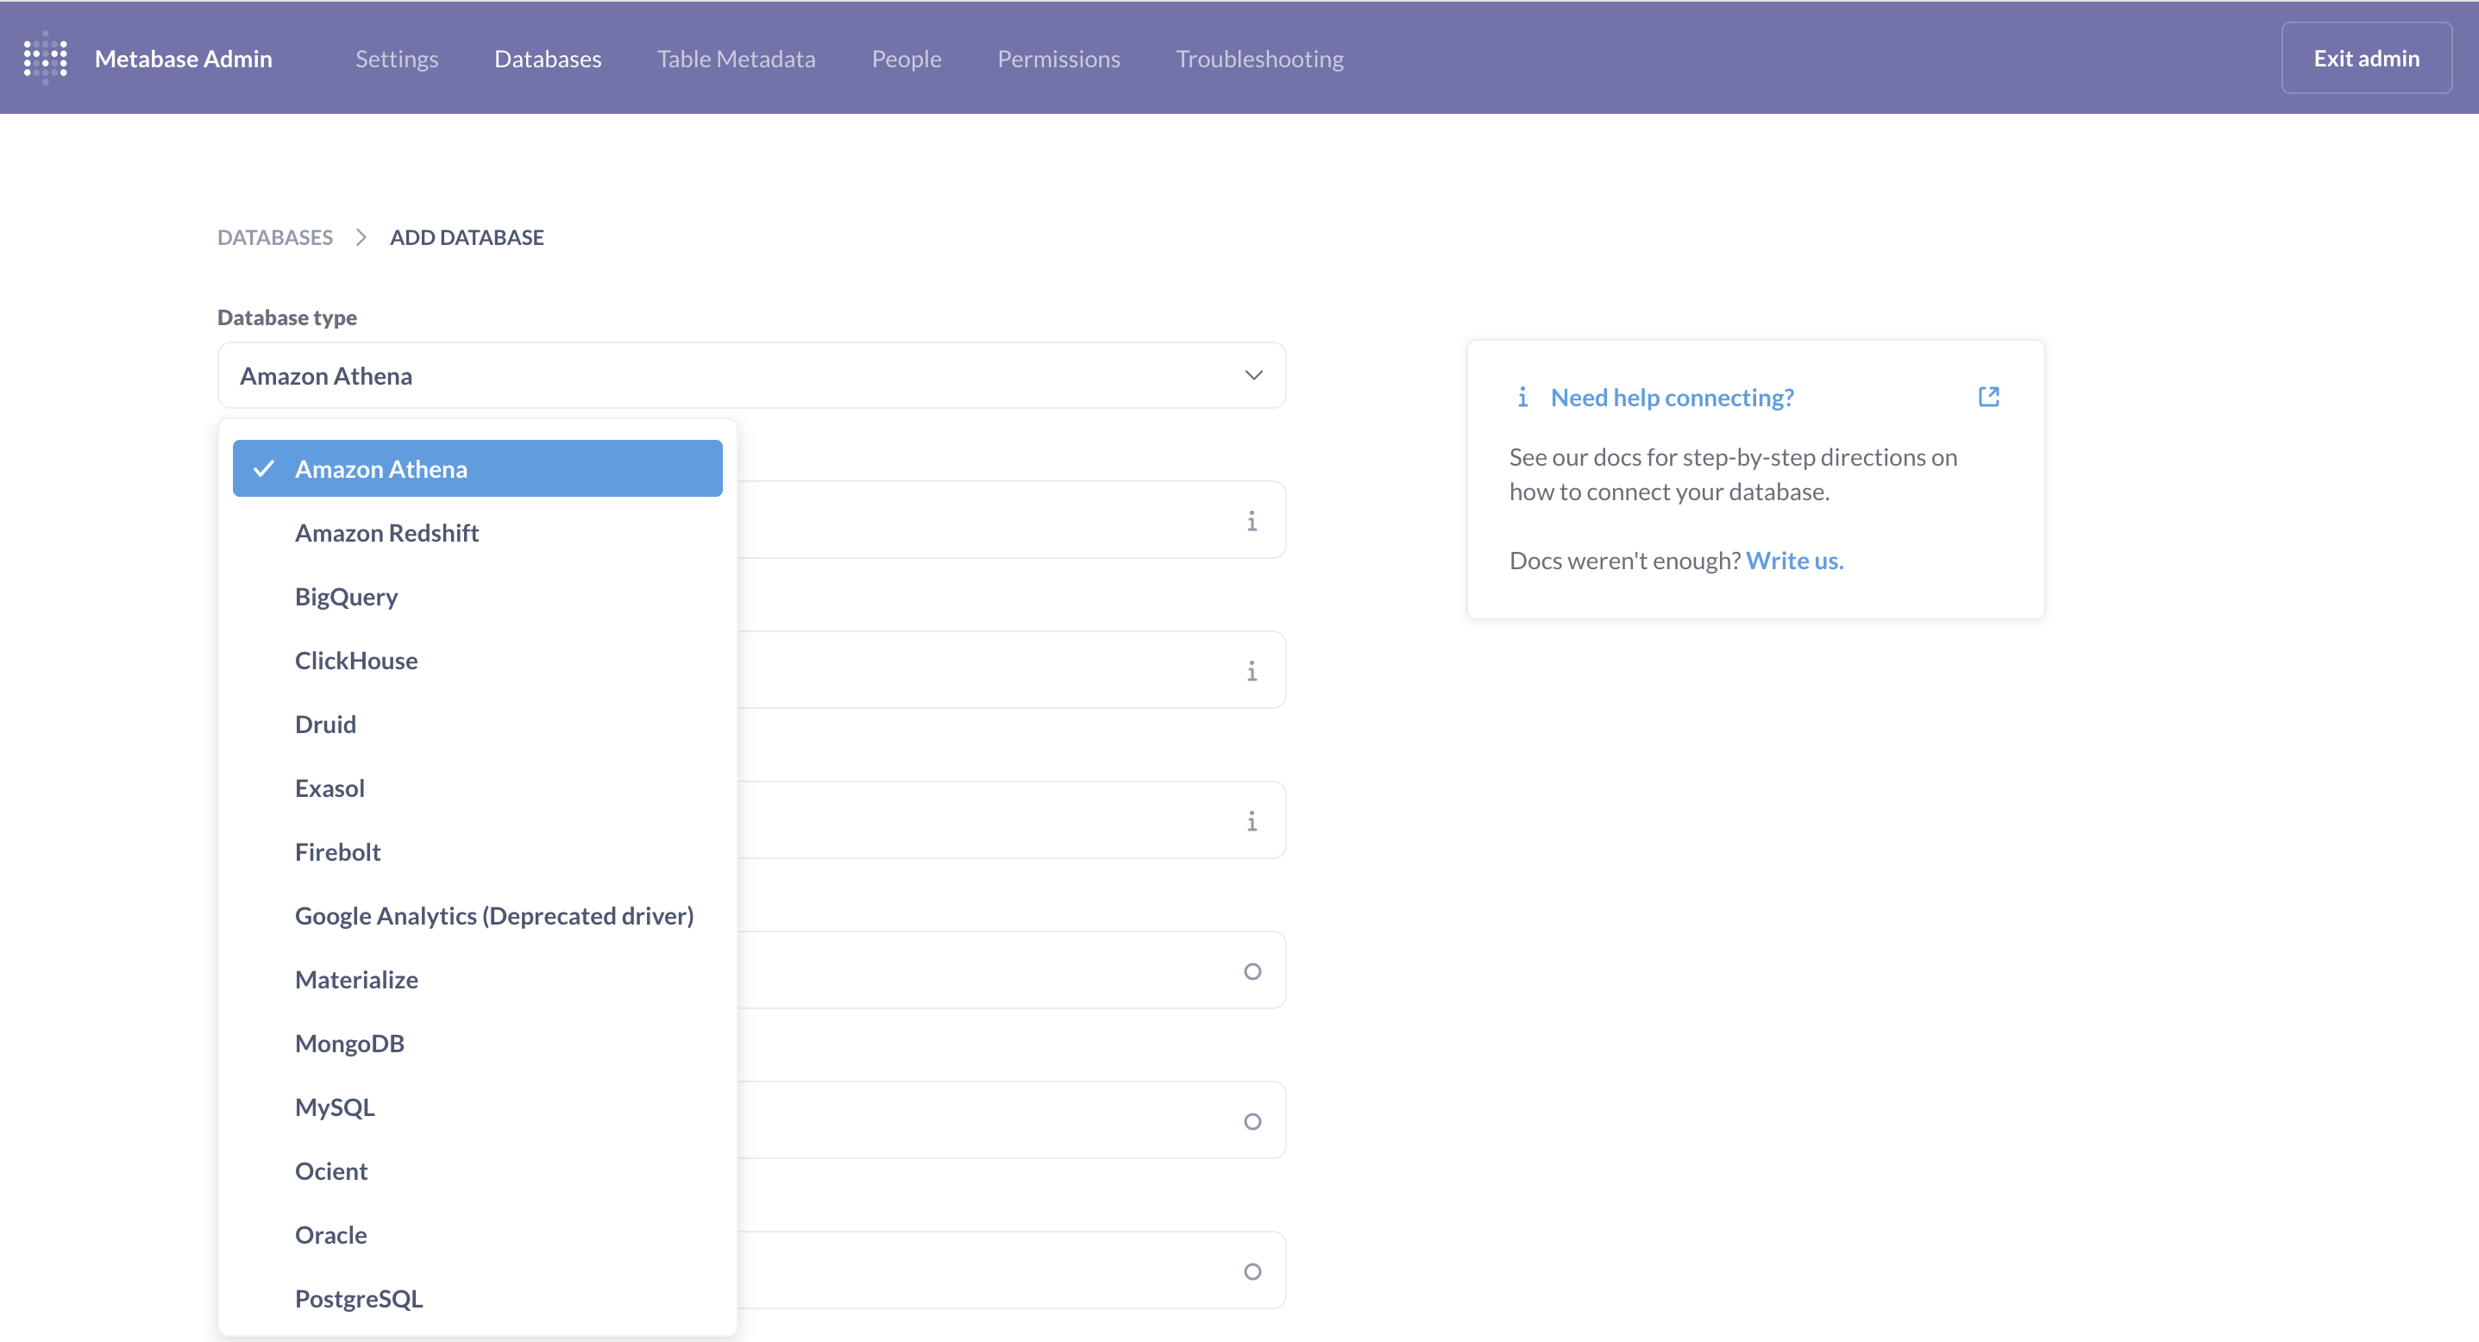Image resolution: width=2479 pixels, height=1342 pixels.
Task: Open the Databases admin tab
Action: pos(548,59)
